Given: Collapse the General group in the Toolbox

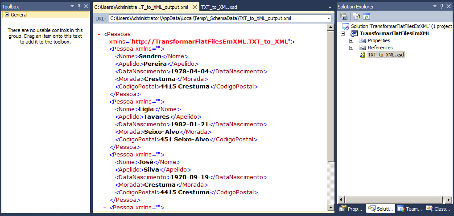Looking at the screenshot, I should tap(7, 15).
